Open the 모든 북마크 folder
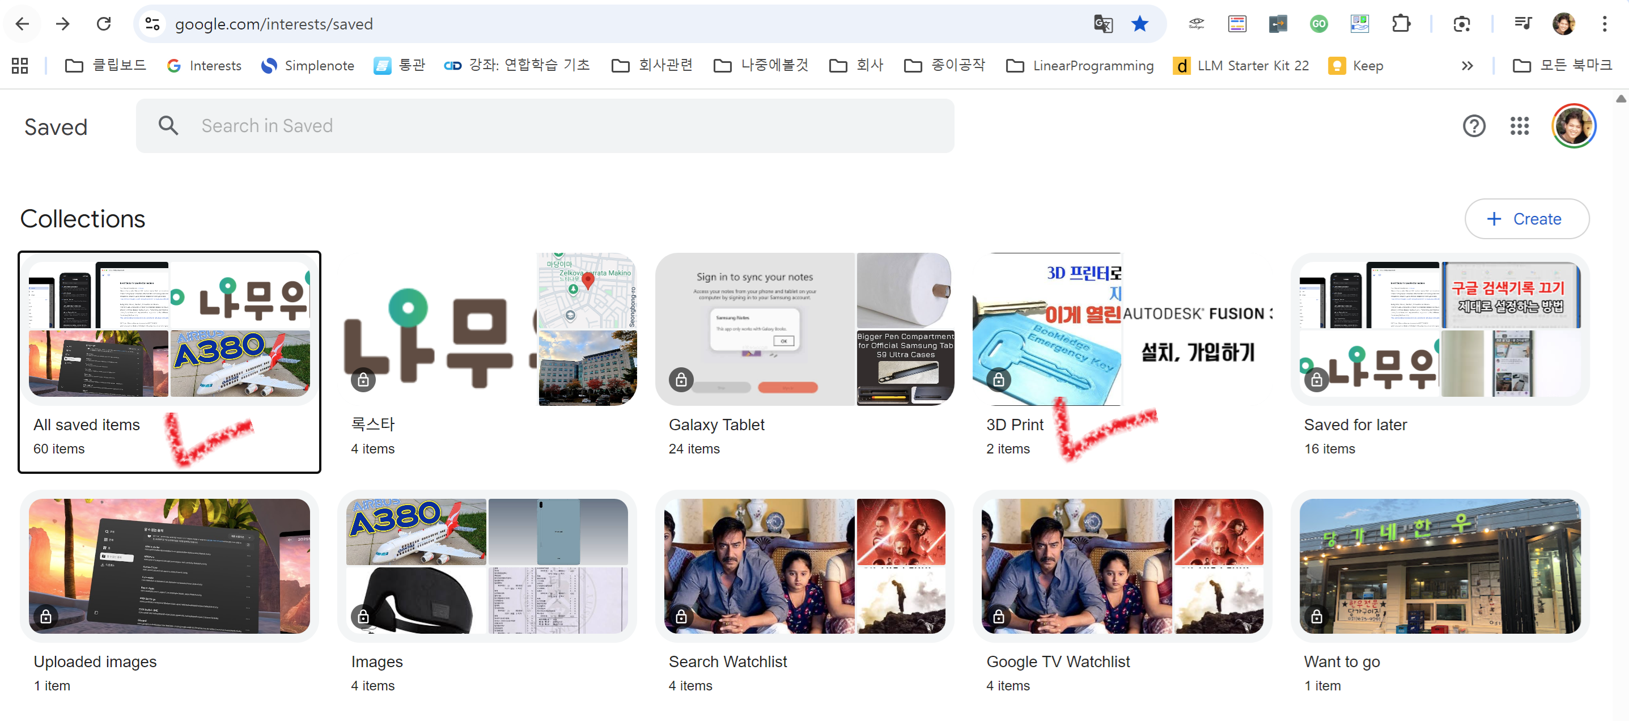The height and width of the screenshot is (721, 1629). pyautogui.click(x=1562, y=66)
